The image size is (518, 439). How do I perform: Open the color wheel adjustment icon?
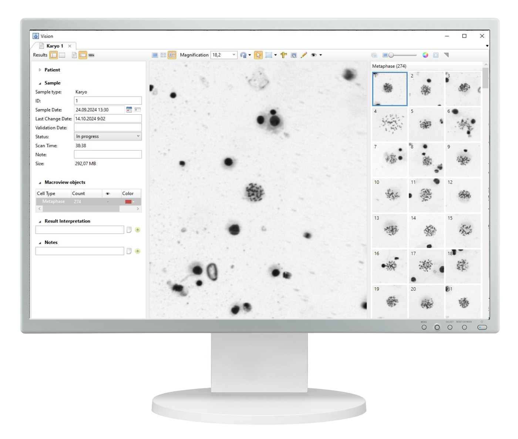425,55
